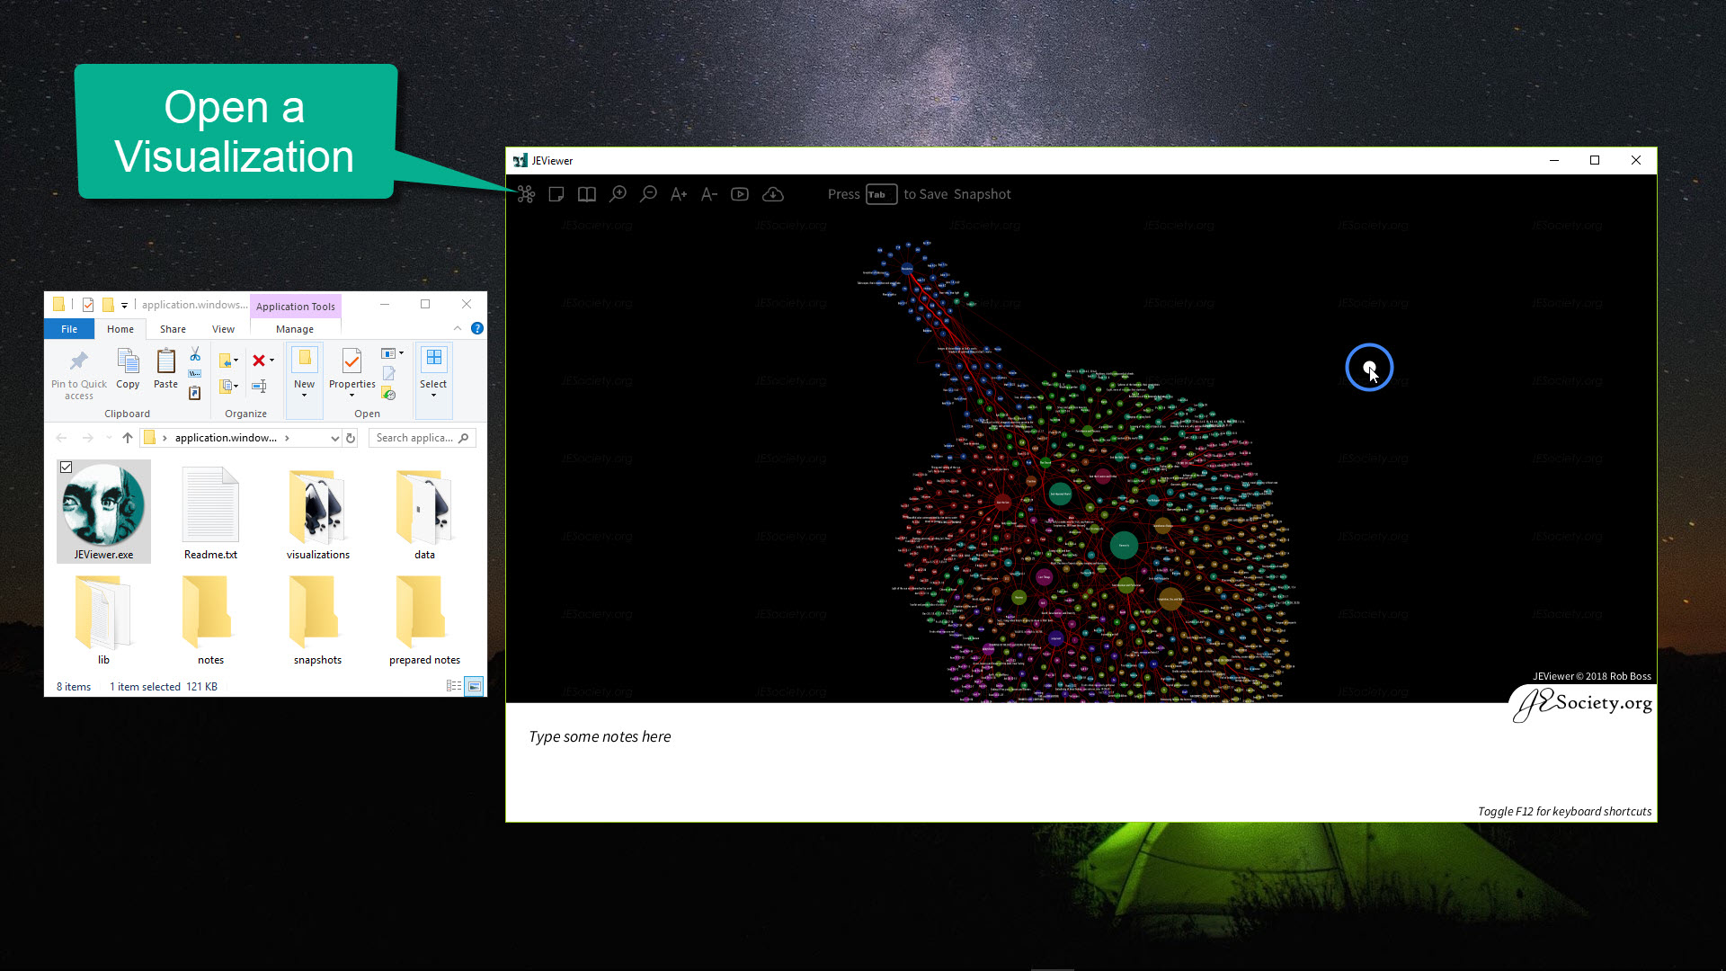
Task: Click the Properties quick access icon in title bar
Action: 87,304
